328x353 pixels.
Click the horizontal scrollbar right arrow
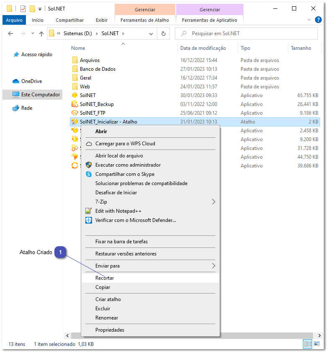point(320,335)
